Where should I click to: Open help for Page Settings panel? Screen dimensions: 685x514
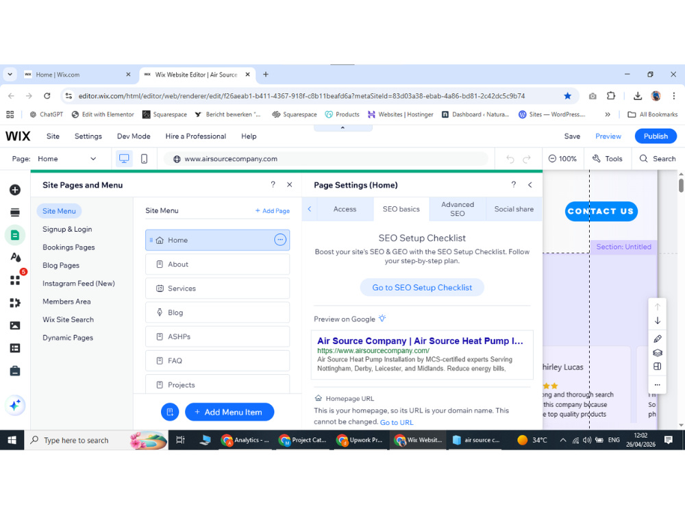click(x=514, y=185)
